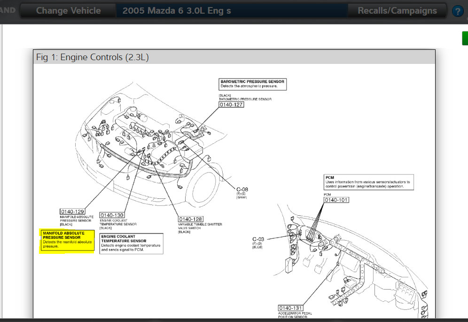
Task: Click the highlighted Manifold Absolute Pressure Sensor box
Action: 68,240
